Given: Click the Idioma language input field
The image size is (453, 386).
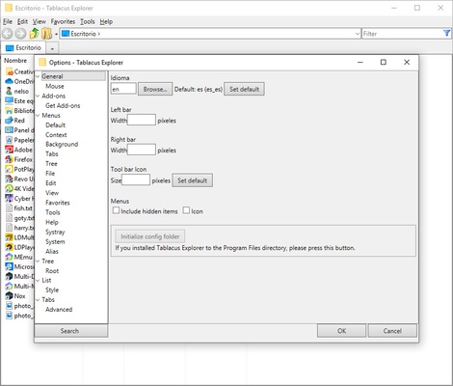Looking at the screenshot, I should pos(123,89).
